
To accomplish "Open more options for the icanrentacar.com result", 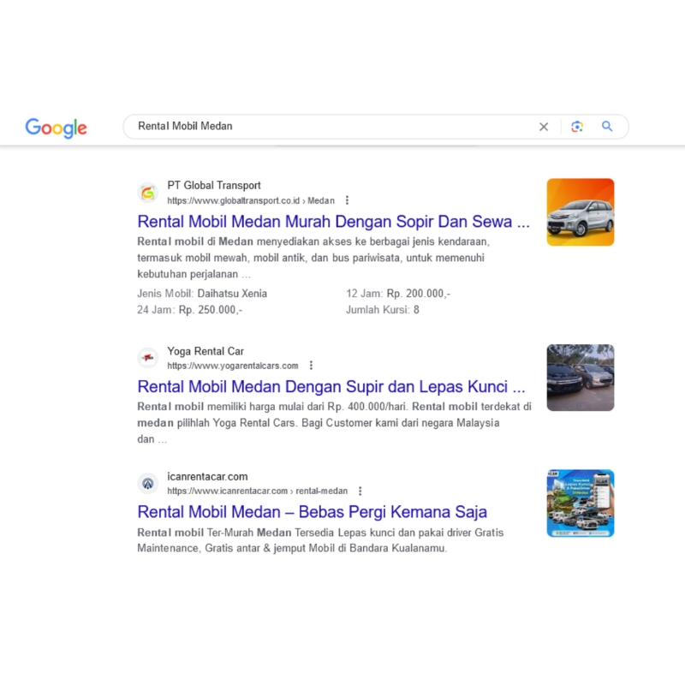I will 360,491.
